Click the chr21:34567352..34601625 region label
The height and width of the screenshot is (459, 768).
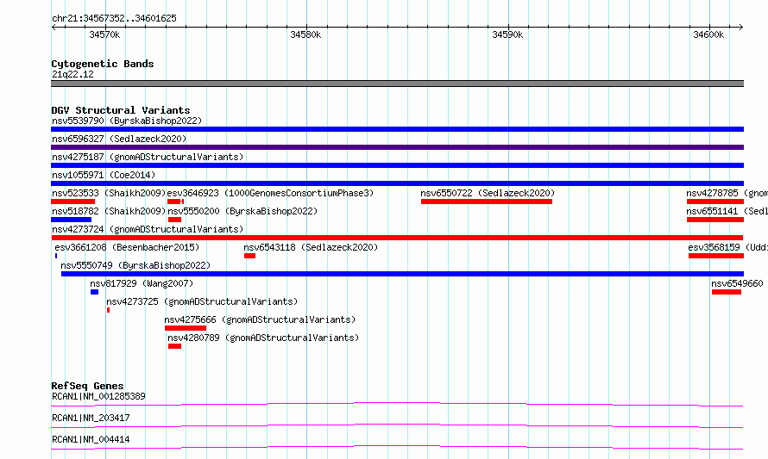[114, 18]
